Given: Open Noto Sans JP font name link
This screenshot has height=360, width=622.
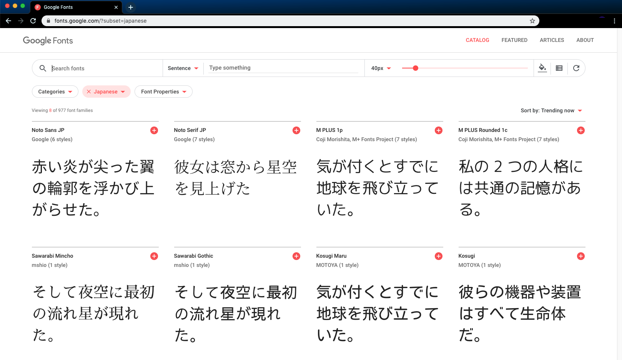Looking at the screenshot, I should [x=48, y=130].
